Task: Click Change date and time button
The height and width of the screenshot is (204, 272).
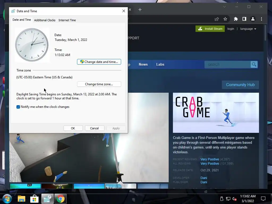Action: click(99, 62)
